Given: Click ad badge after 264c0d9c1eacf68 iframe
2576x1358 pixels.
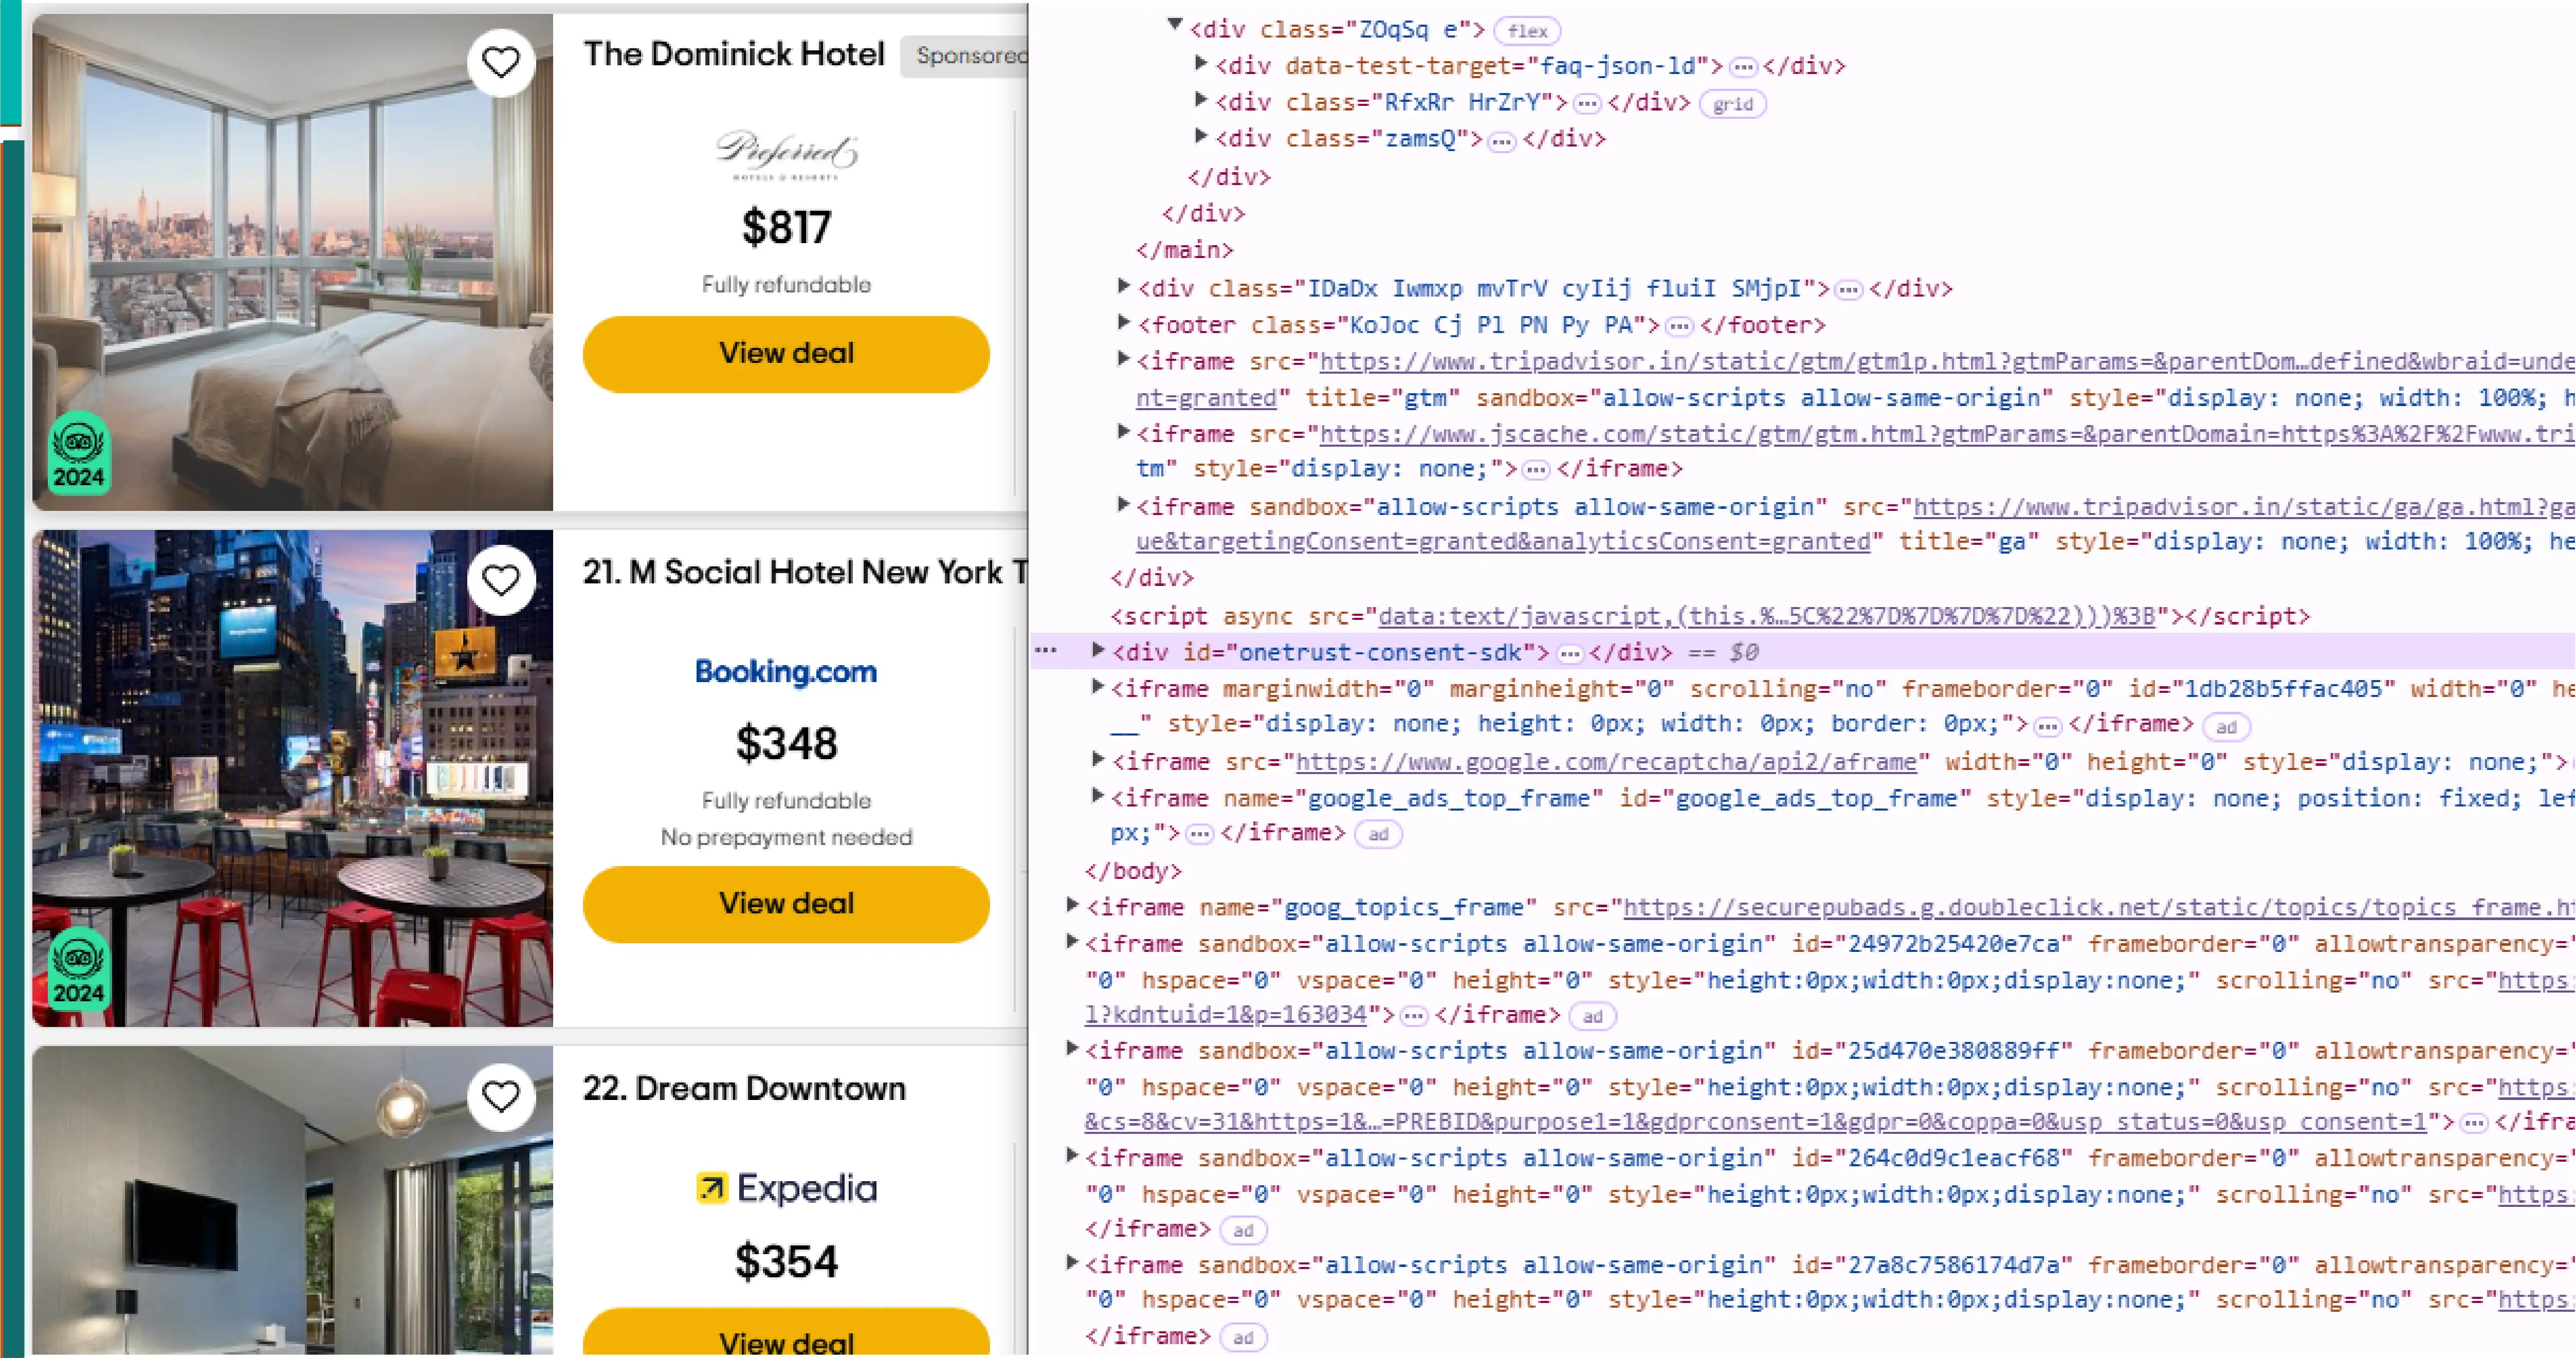Looking at the screenshot, I should coord(1243,1231).
